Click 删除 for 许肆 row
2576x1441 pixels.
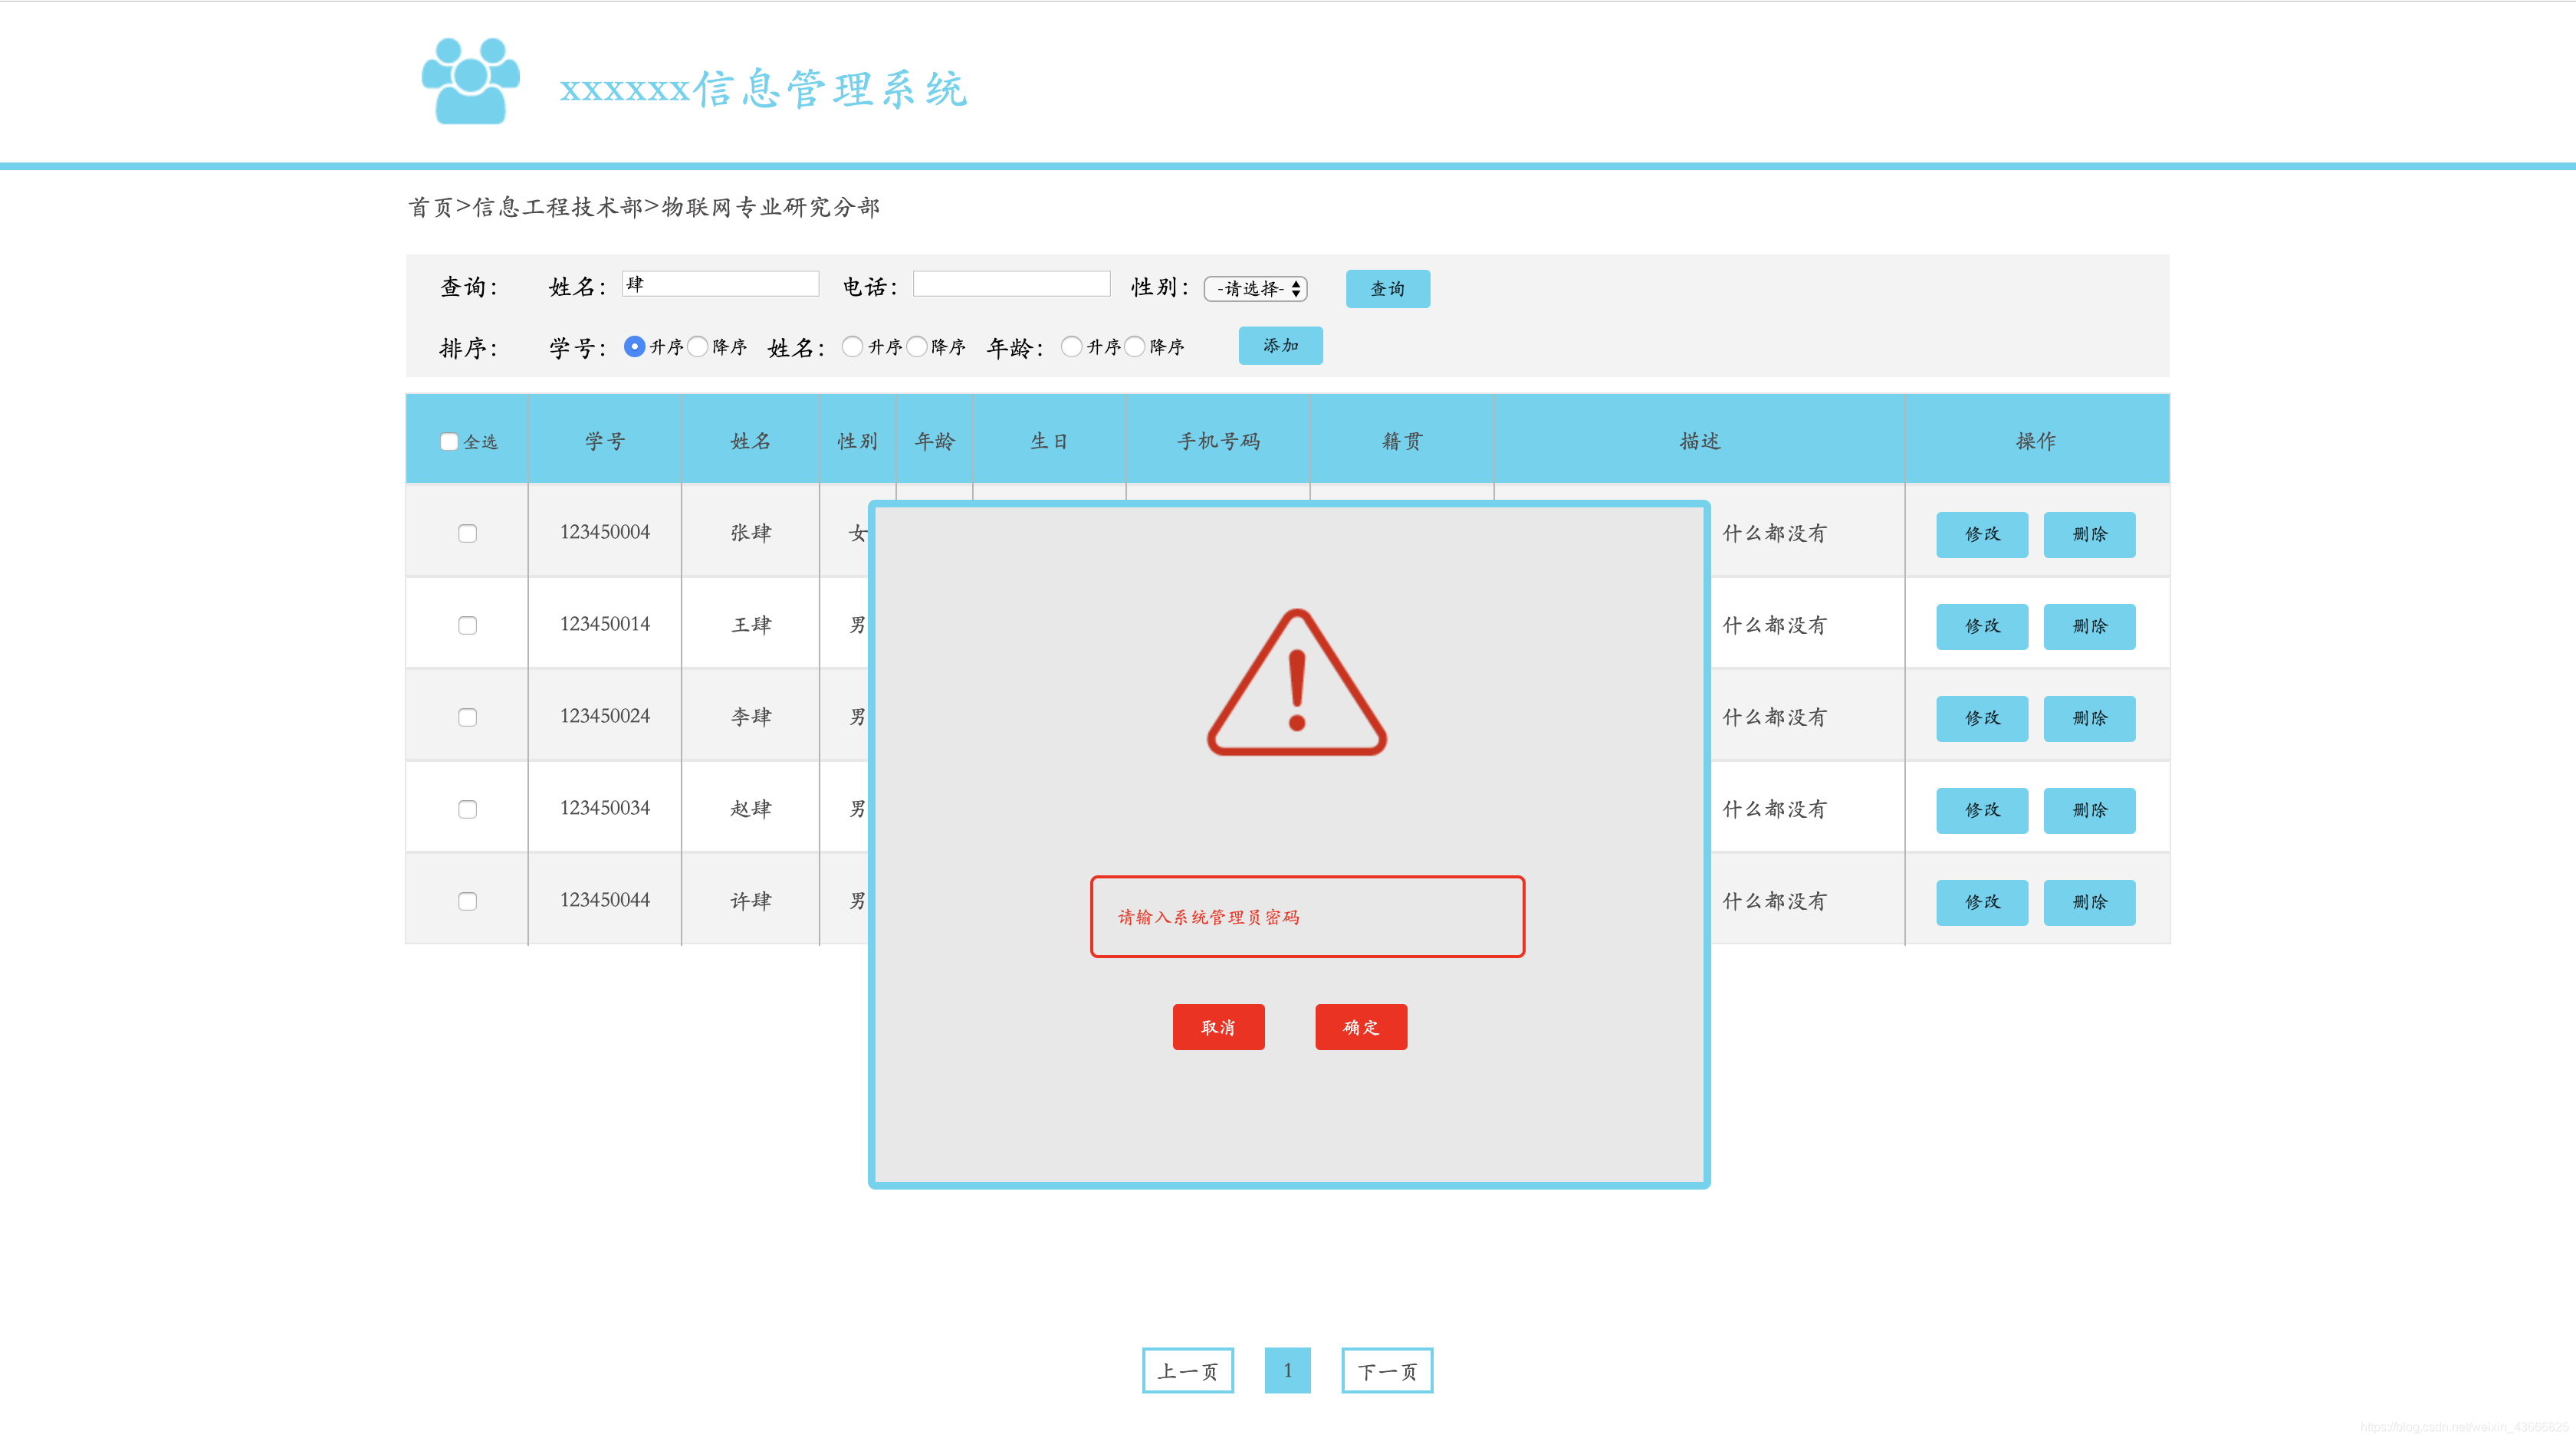pos(2089,902)
